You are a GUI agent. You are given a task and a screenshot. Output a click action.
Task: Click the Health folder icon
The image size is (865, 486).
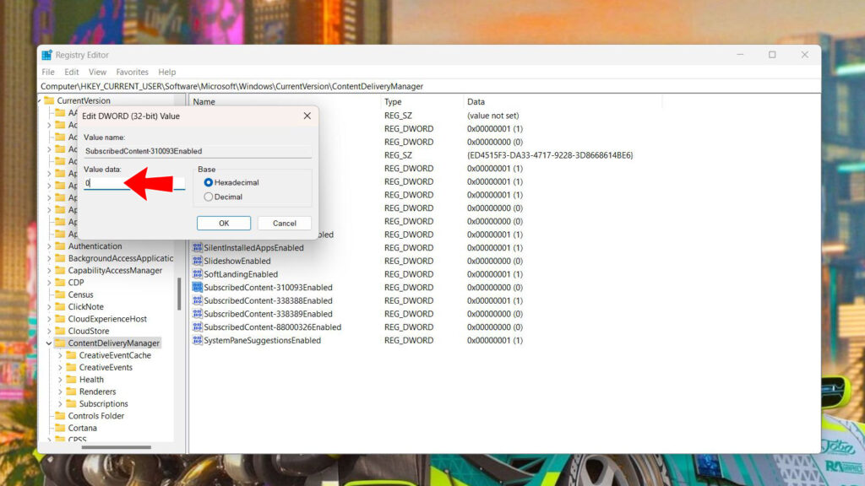pyautogui.click(x=71, y=379)
